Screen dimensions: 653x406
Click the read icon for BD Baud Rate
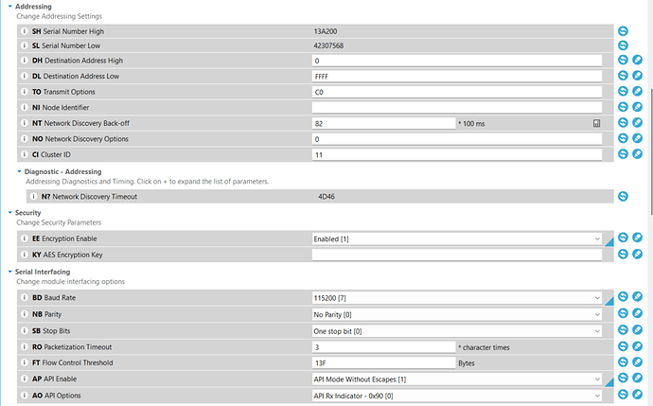click(623, 298)
